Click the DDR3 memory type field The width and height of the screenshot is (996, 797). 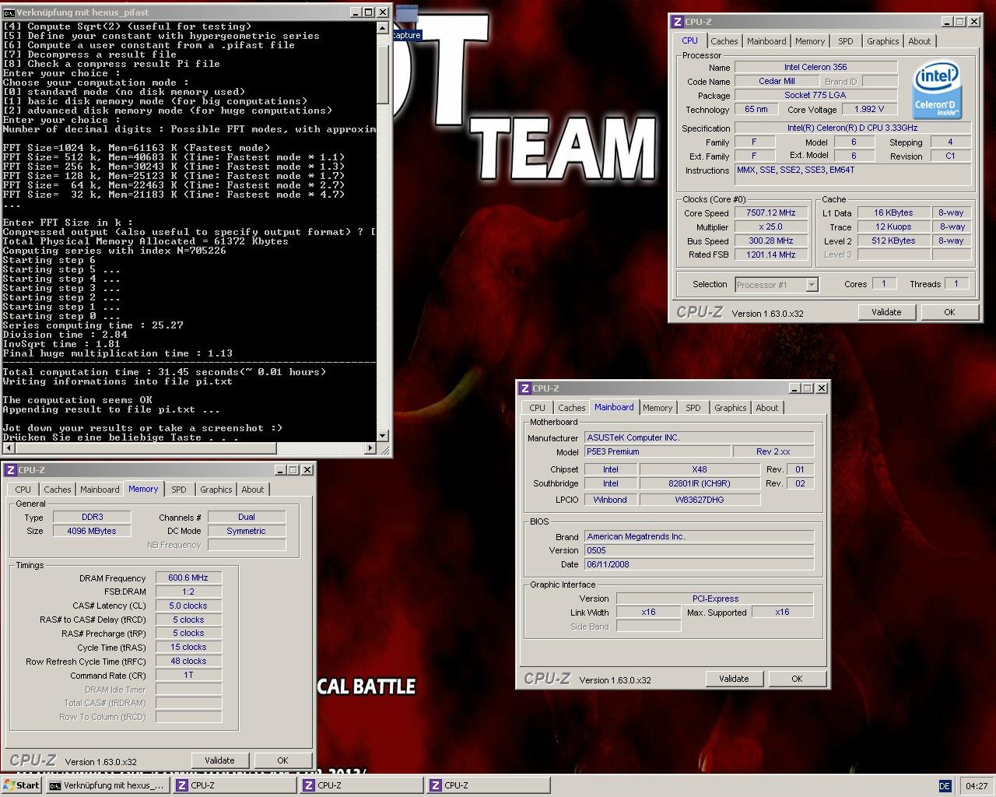click(x=92, y=517)
